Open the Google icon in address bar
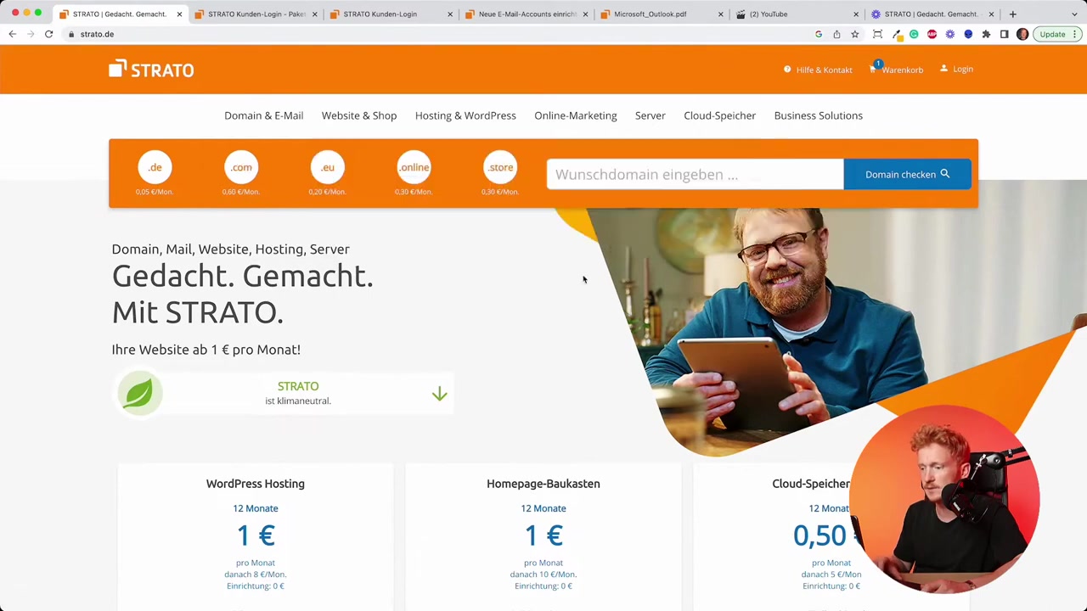 [x=819, y=34]
